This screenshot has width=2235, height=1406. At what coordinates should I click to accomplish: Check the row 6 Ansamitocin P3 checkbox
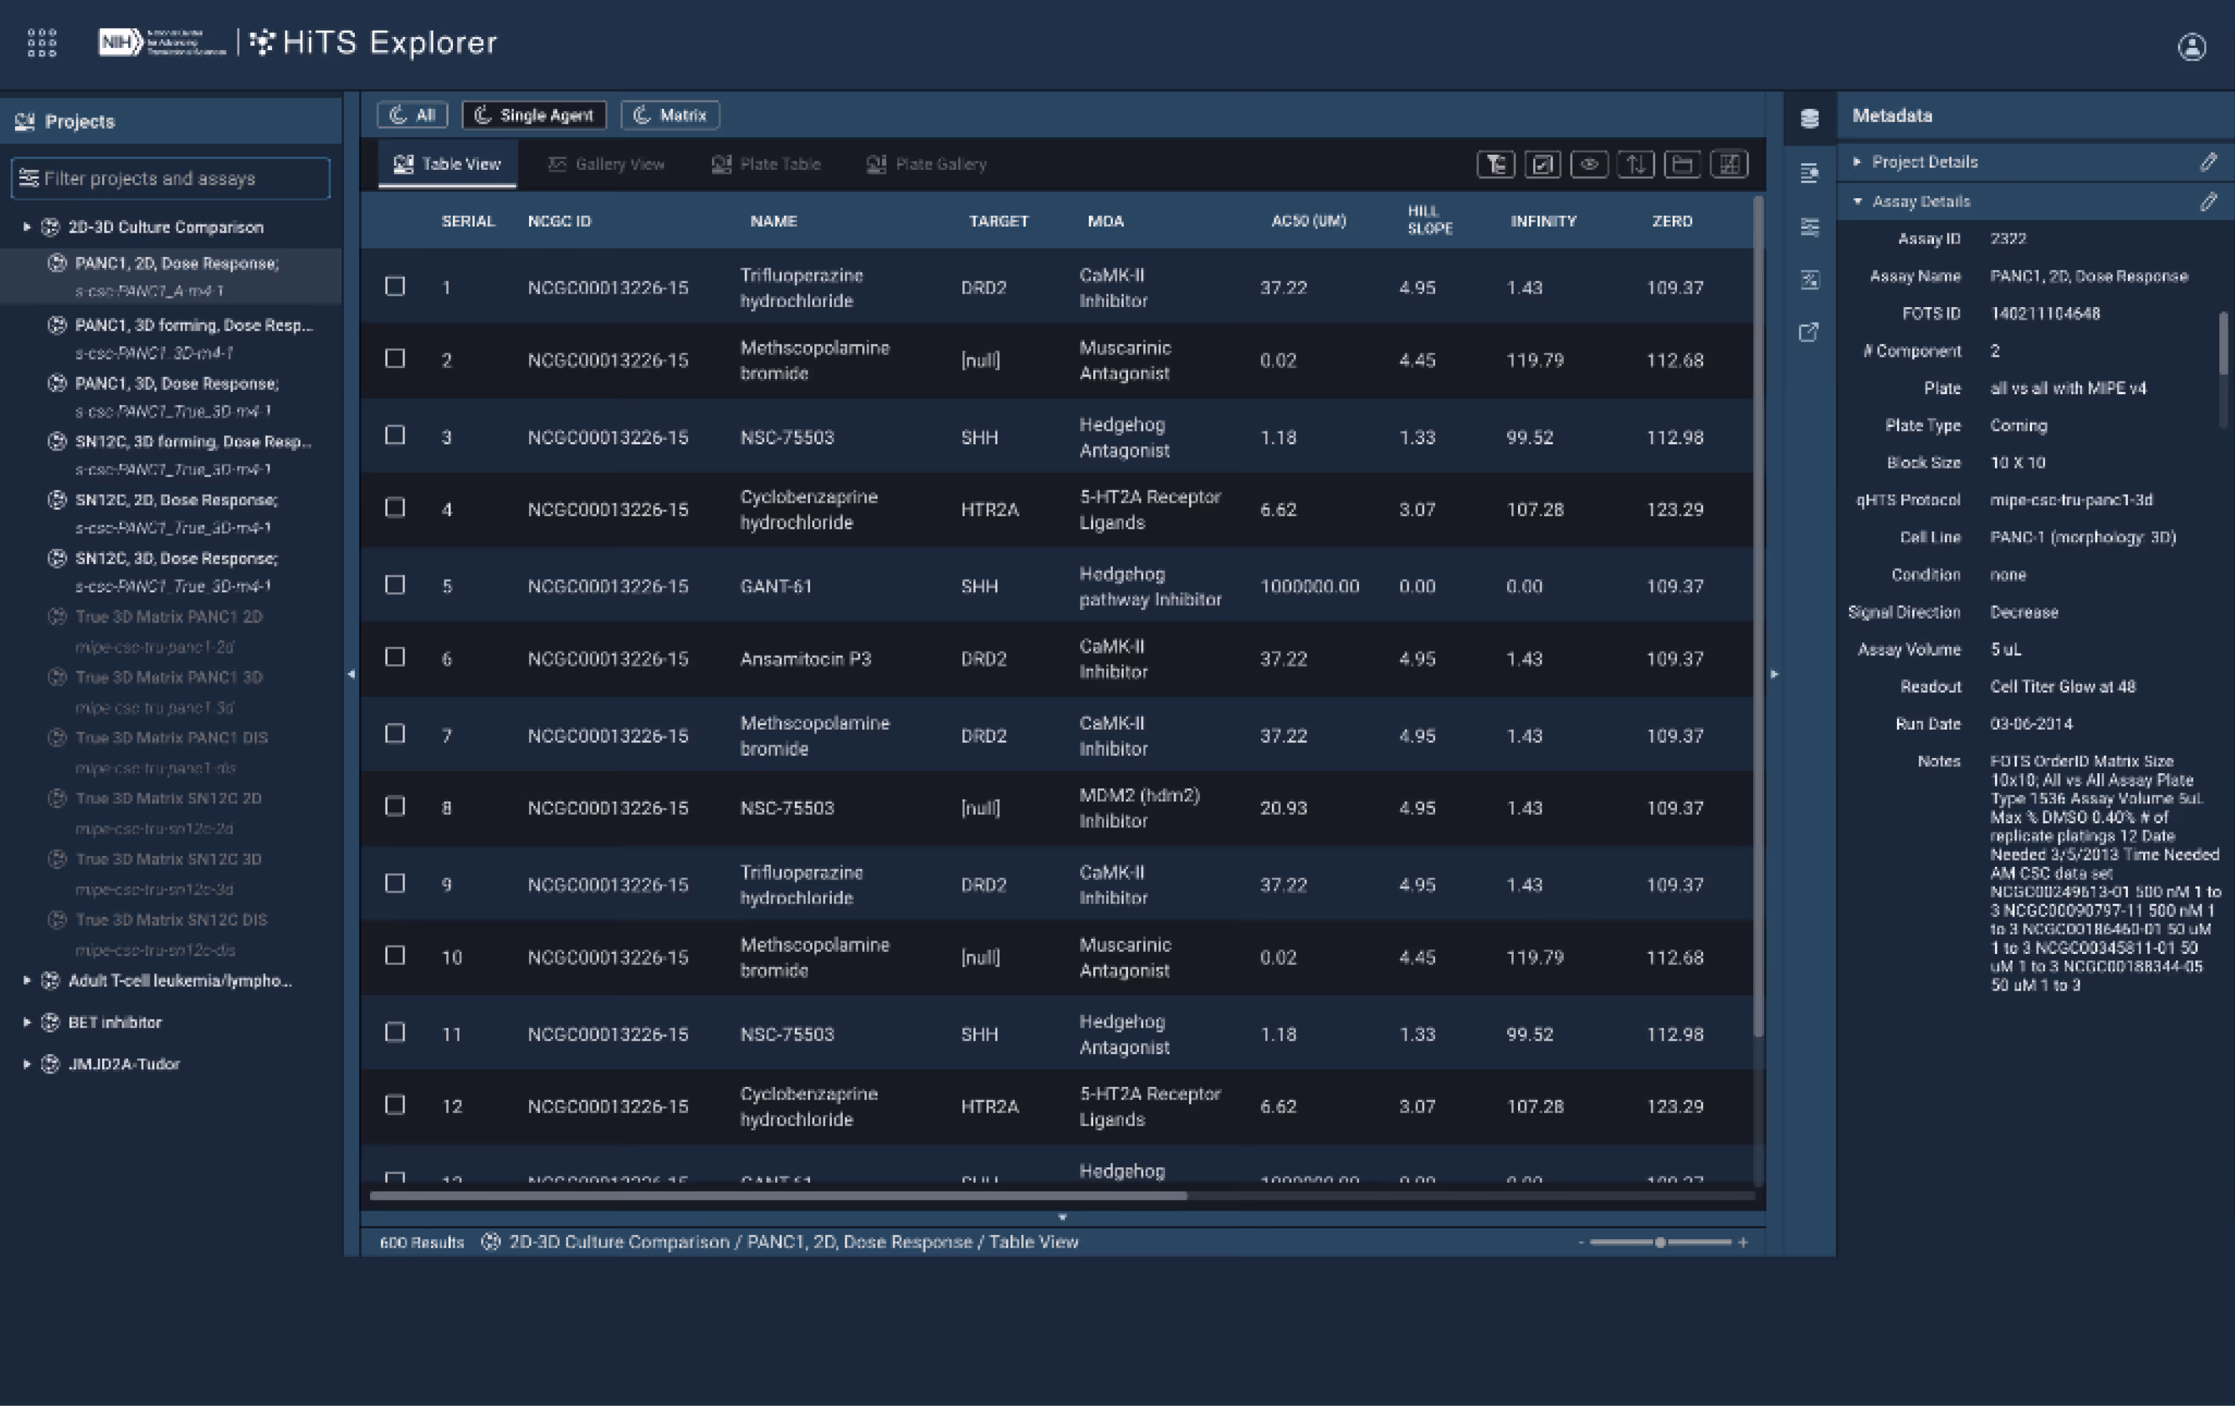click(x=395, y=657)
